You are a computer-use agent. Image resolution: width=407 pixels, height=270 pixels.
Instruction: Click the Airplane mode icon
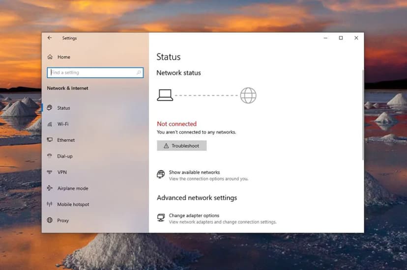[50, 189]
